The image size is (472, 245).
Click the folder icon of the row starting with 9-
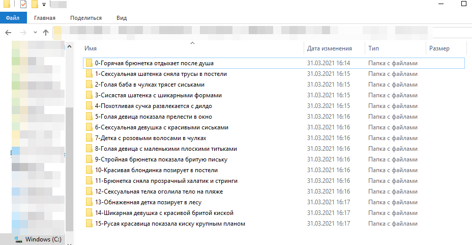tap(89, 159)
